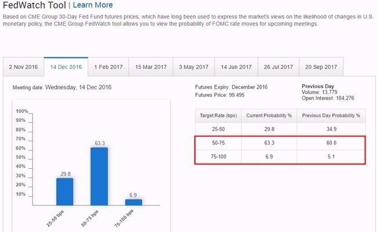Click the 6.9 current probability table cell
377x232 pixels.
[x=269, y=157]
